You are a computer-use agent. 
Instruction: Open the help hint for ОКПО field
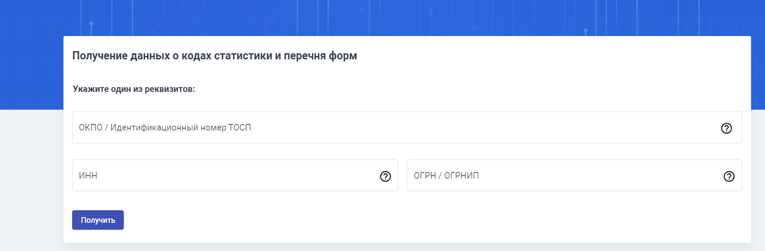pos(727,128)
